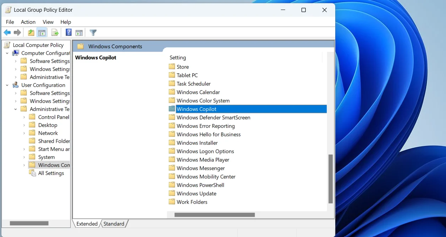The height and width of the screenshot is (237, 446).
Task: Collapse the Computer Configuration node
Action: [x=7, y=53]
